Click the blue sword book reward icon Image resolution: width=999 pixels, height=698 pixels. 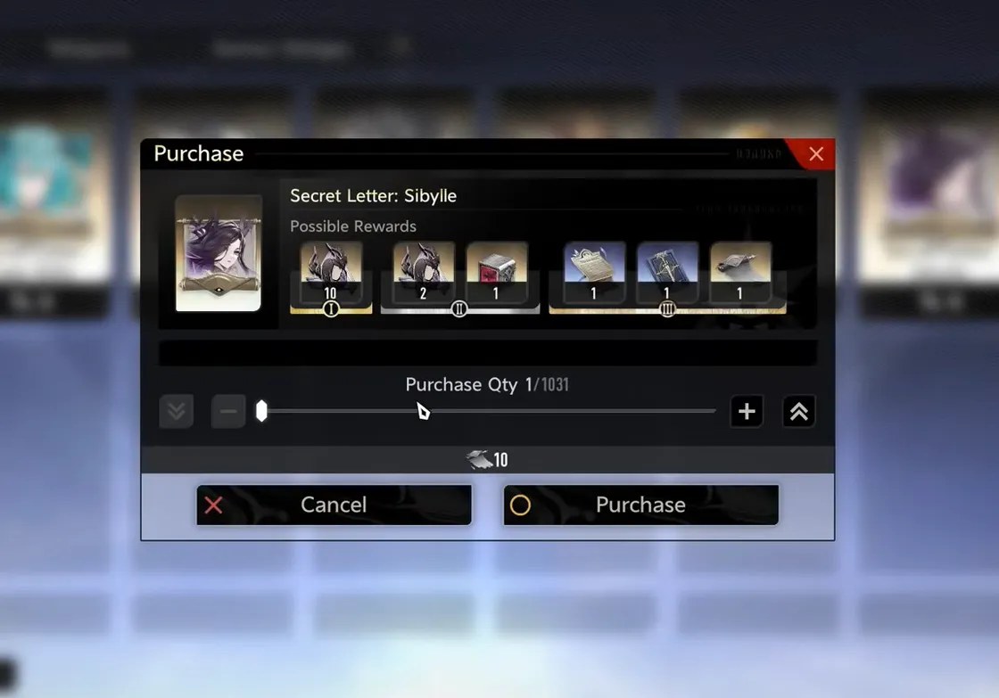(x=668, y=271)
